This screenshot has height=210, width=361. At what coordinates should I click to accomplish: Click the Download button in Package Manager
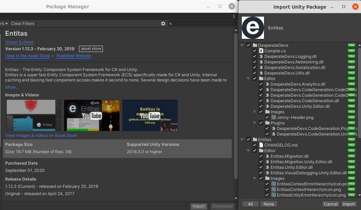click(x=222, y=206)
